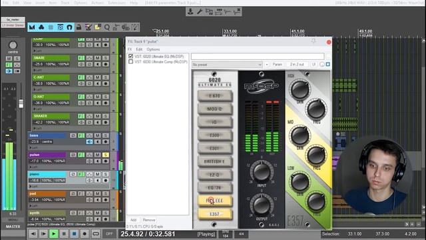The image size is (426, 240).
Task: Select the BRITISH E model button
Action: pyautogui.click(x=215, y=161)
